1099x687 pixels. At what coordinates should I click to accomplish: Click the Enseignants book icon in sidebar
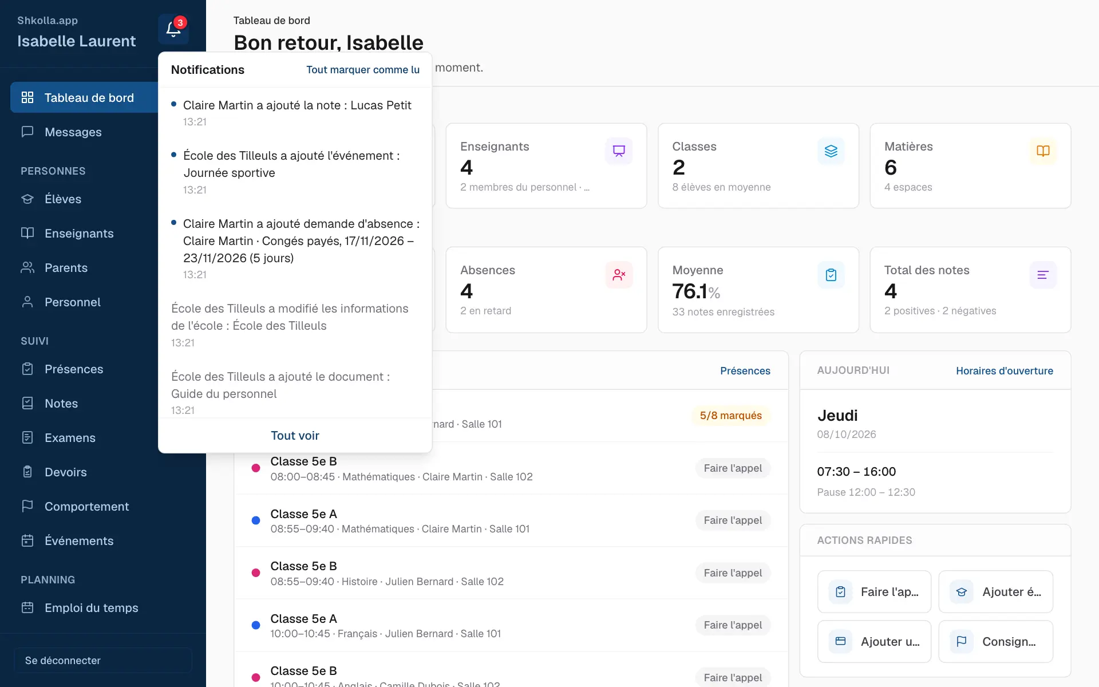pos(27,233)
